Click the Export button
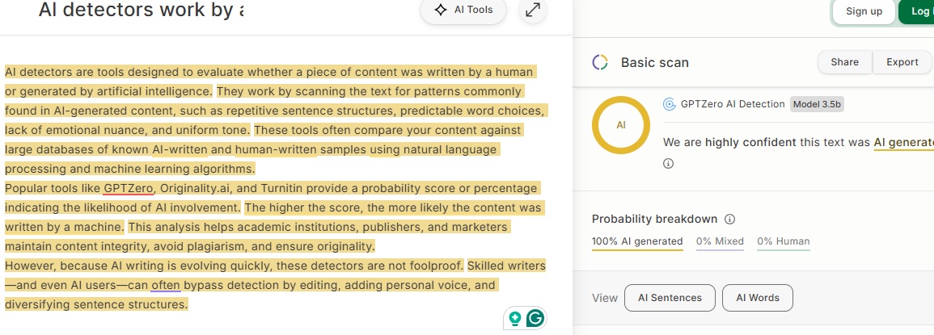 coord(902,62)
